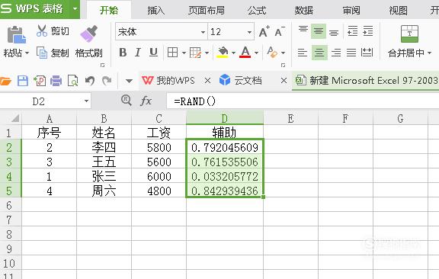
Task: Justify text alignment icon
Action: click(351, 53)
